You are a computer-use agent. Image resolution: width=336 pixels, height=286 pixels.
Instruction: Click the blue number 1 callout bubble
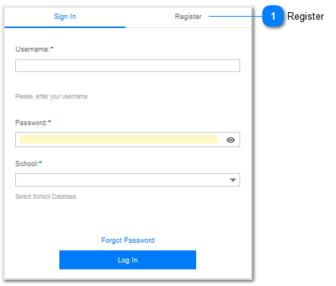pyautogui.click(x=273, y=16)
